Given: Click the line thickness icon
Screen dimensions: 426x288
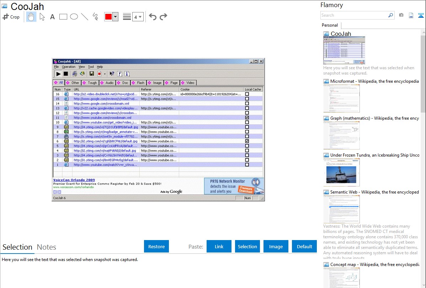Looking at the screenshot, I should [x=127, y=17].
